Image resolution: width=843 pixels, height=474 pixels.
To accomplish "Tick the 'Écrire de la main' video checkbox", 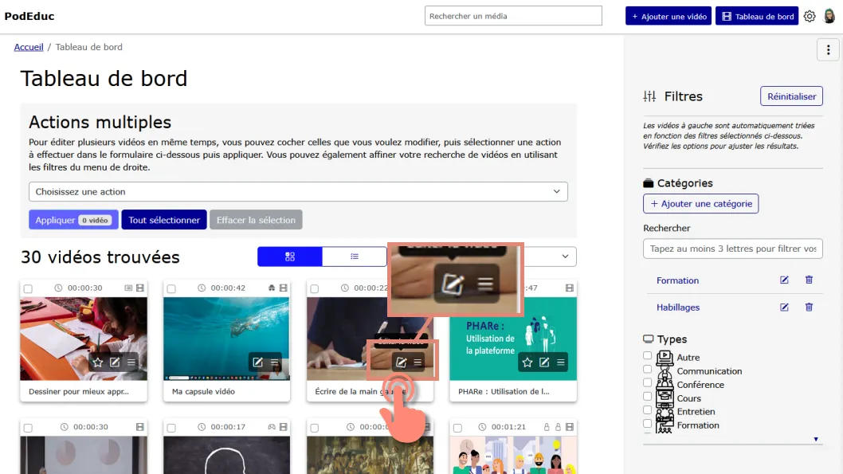I will click(x=315, y=288).
